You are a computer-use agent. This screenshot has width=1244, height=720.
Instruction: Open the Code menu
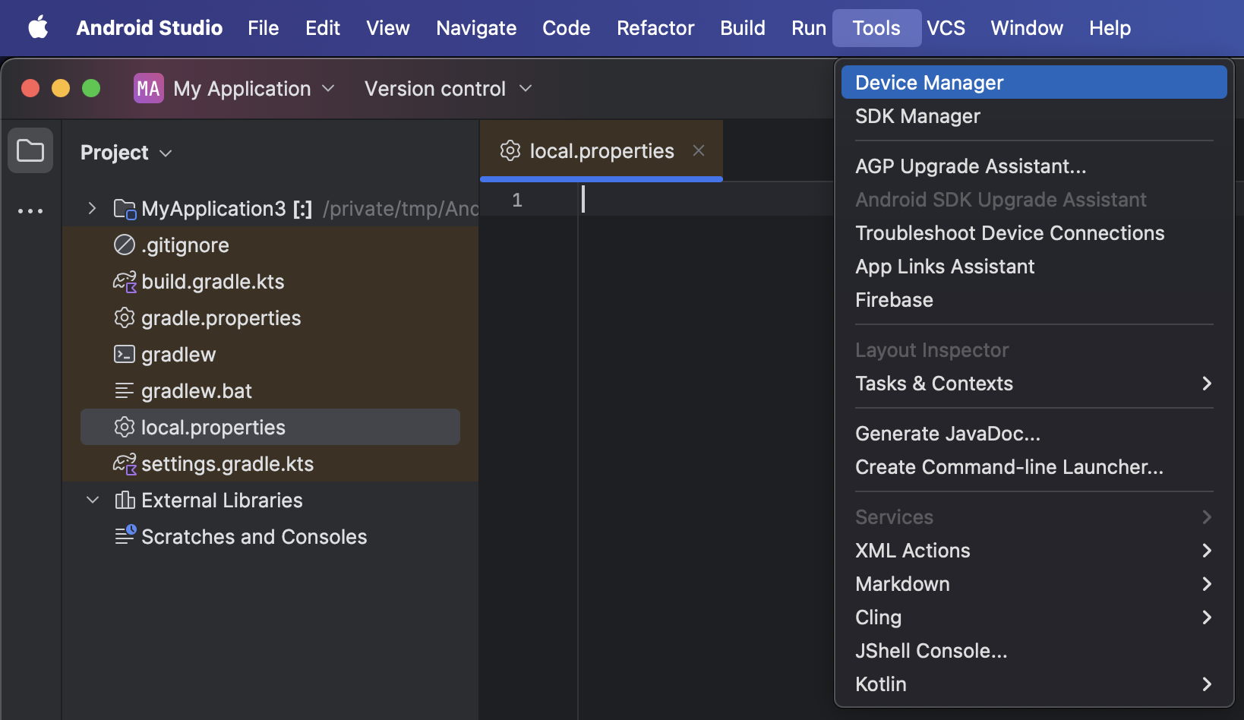click(567, 28)
